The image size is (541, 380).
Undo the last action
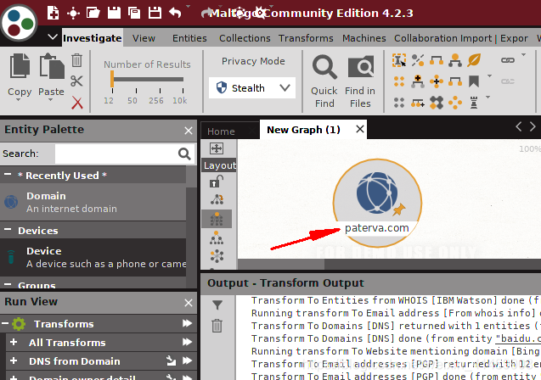pos(175,13)
